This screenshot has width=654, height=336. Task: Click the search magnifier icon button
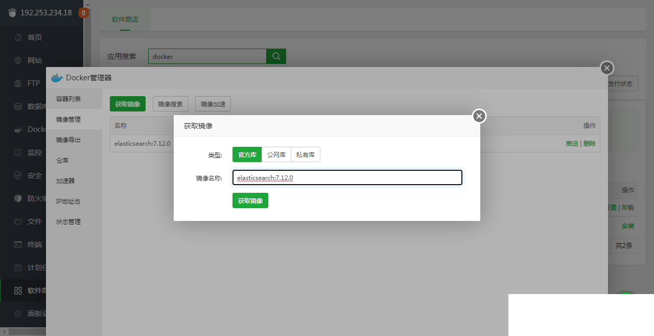pyautogui.click(x=276, y=56)
